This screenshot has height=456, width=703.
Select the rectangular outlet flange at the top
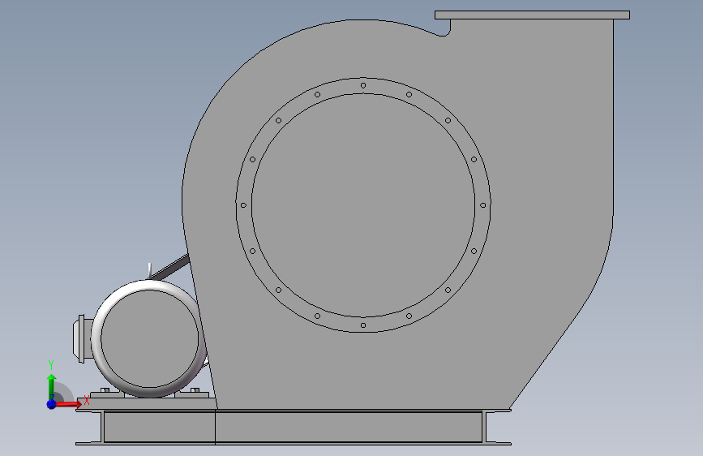click(532, 15)
